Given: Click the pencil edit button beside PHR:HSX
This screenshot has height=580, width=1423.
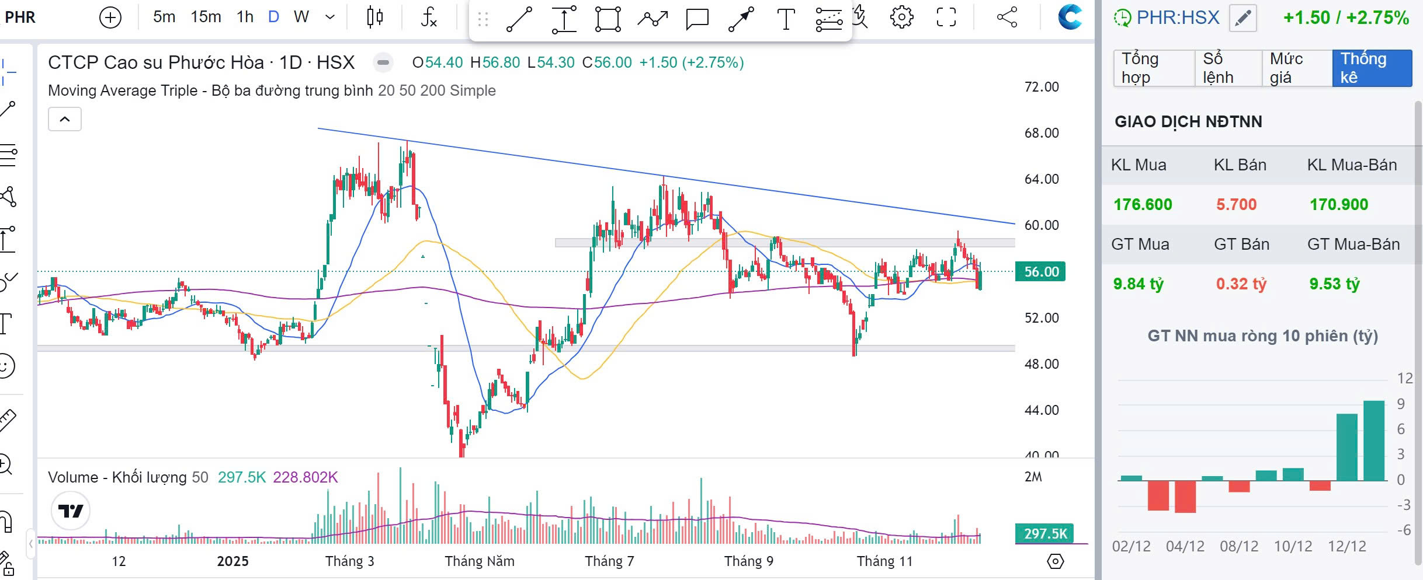Looking at the screenshot, I should point(1242,18).
